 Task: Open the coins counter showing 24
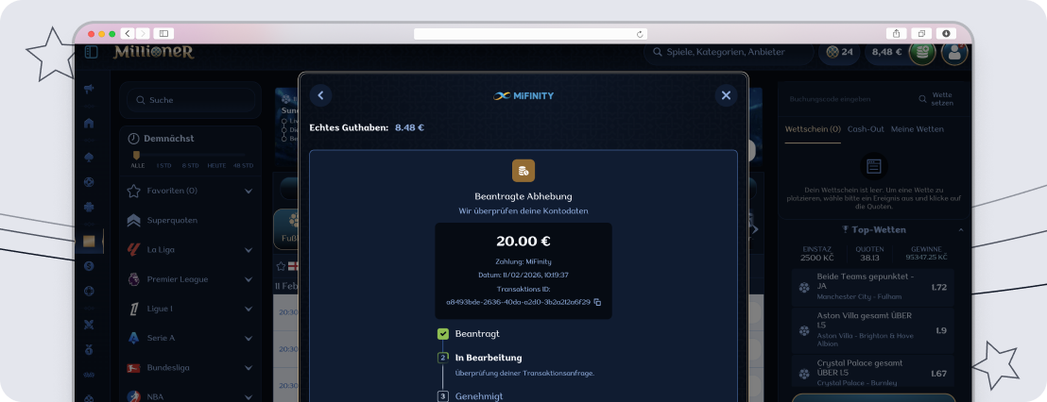pos(839,52)
